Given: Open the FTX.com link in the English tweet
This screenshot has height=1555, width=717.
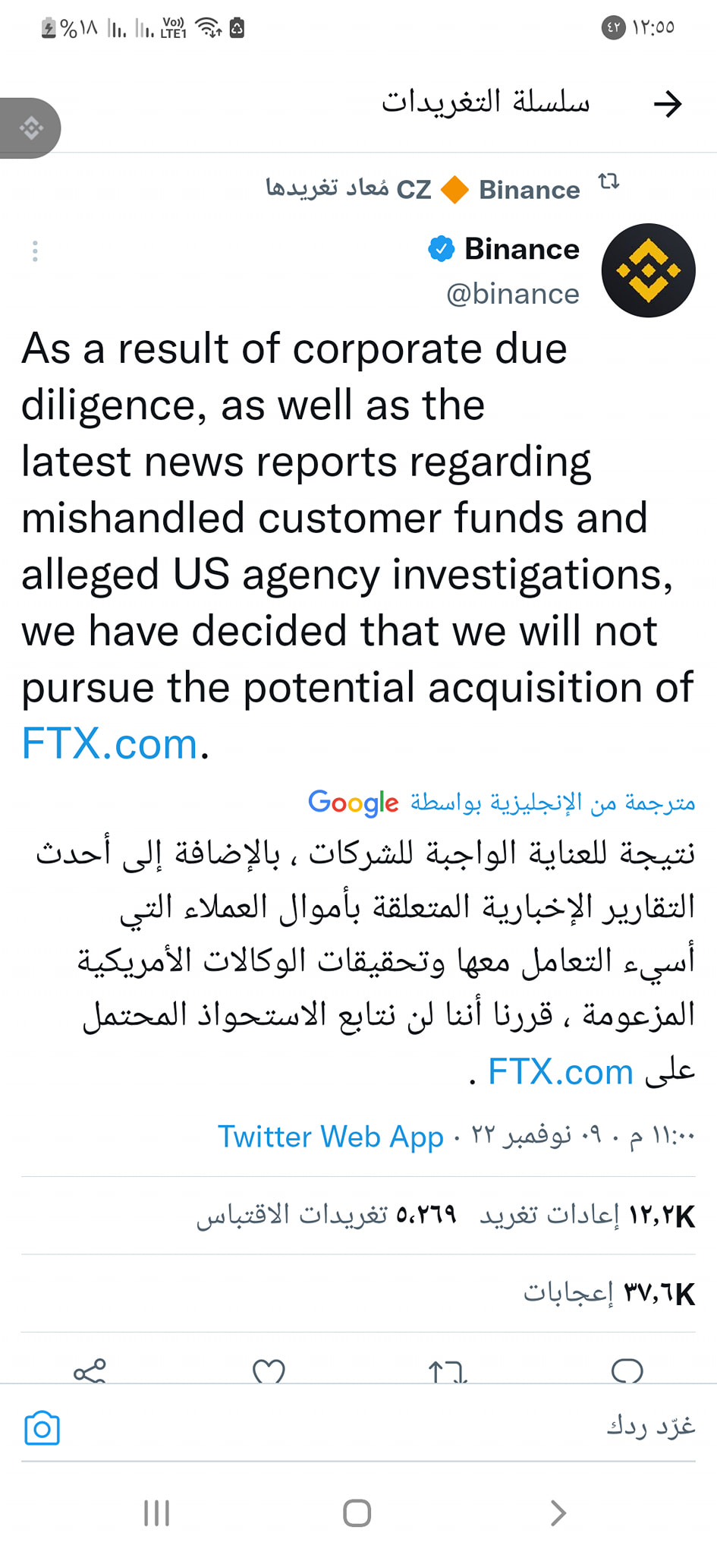Looking at the screenshot, I should [110, 743].
